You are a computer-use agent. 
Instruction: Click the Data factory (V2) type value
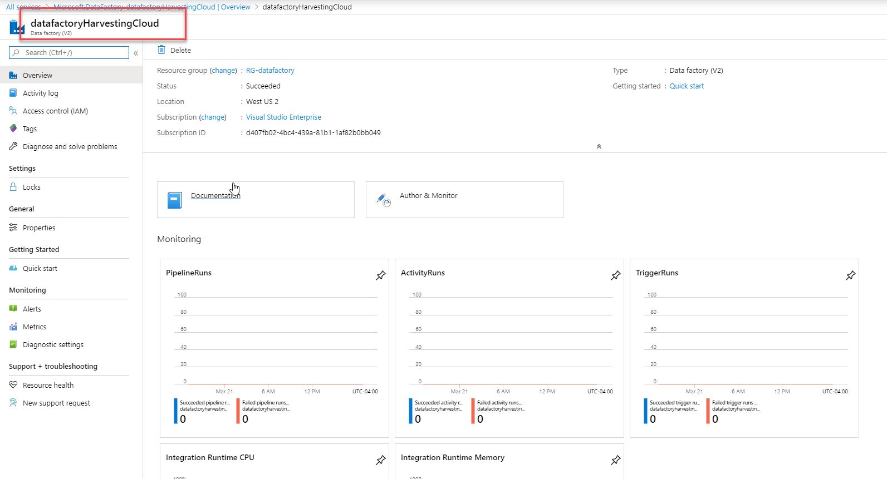[696, 71]
